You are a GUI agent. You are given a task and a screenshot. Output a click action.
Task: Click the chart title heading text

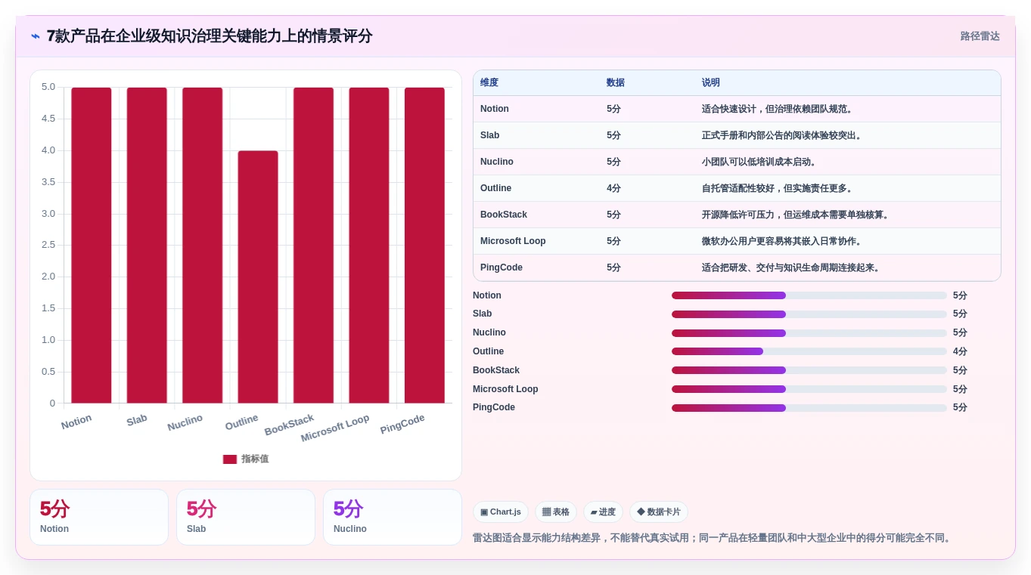(210, 36)
